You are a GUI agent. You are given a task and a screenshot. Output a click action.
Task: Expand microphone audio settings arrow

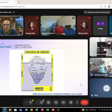pyautogui.click(x=26, y=102)
